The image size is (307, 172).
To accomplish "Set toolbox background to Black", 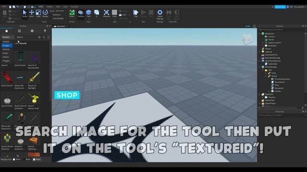I will click(x=27, y=159).
